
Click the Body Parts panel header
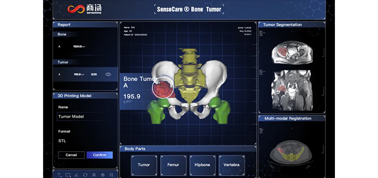(188, 148)
